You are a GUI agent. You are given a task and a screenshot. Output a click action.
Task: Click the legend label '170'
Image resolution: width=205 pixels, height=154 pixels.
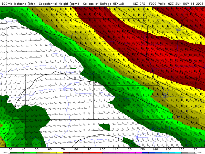(x=195, y=149)
